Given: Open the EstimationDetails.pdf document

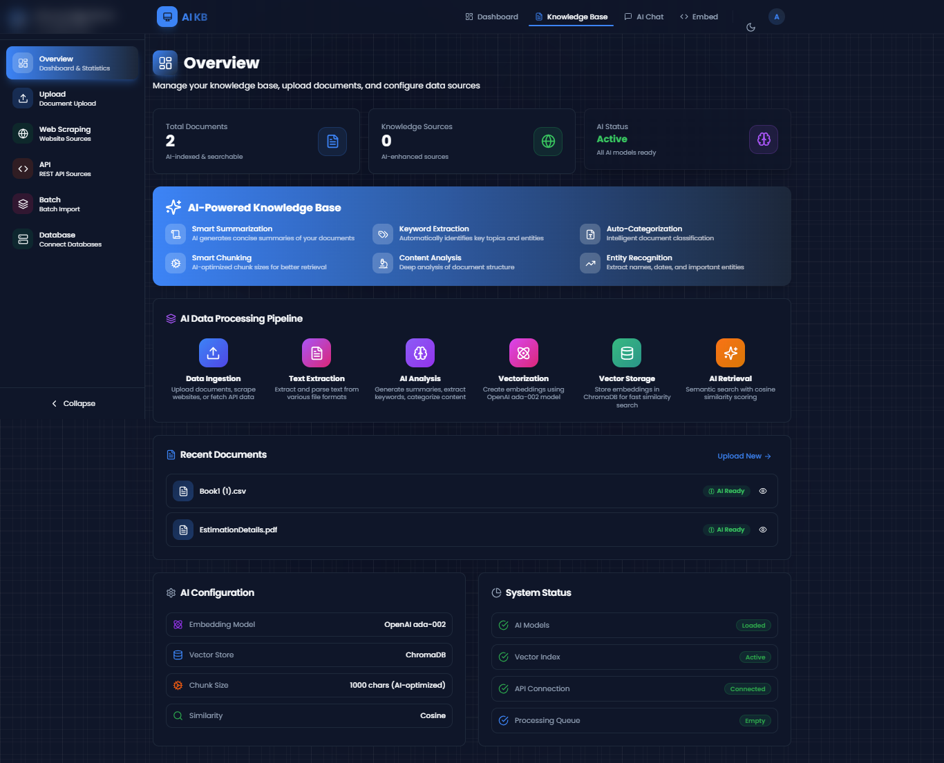Looking at the screenshot, I should coord(472,530).
